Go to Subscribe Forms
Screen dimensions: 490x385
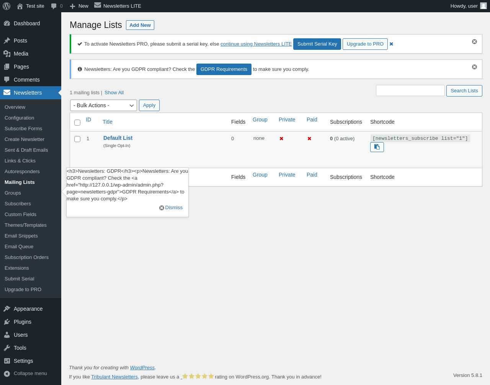click(x=23, y=129)
